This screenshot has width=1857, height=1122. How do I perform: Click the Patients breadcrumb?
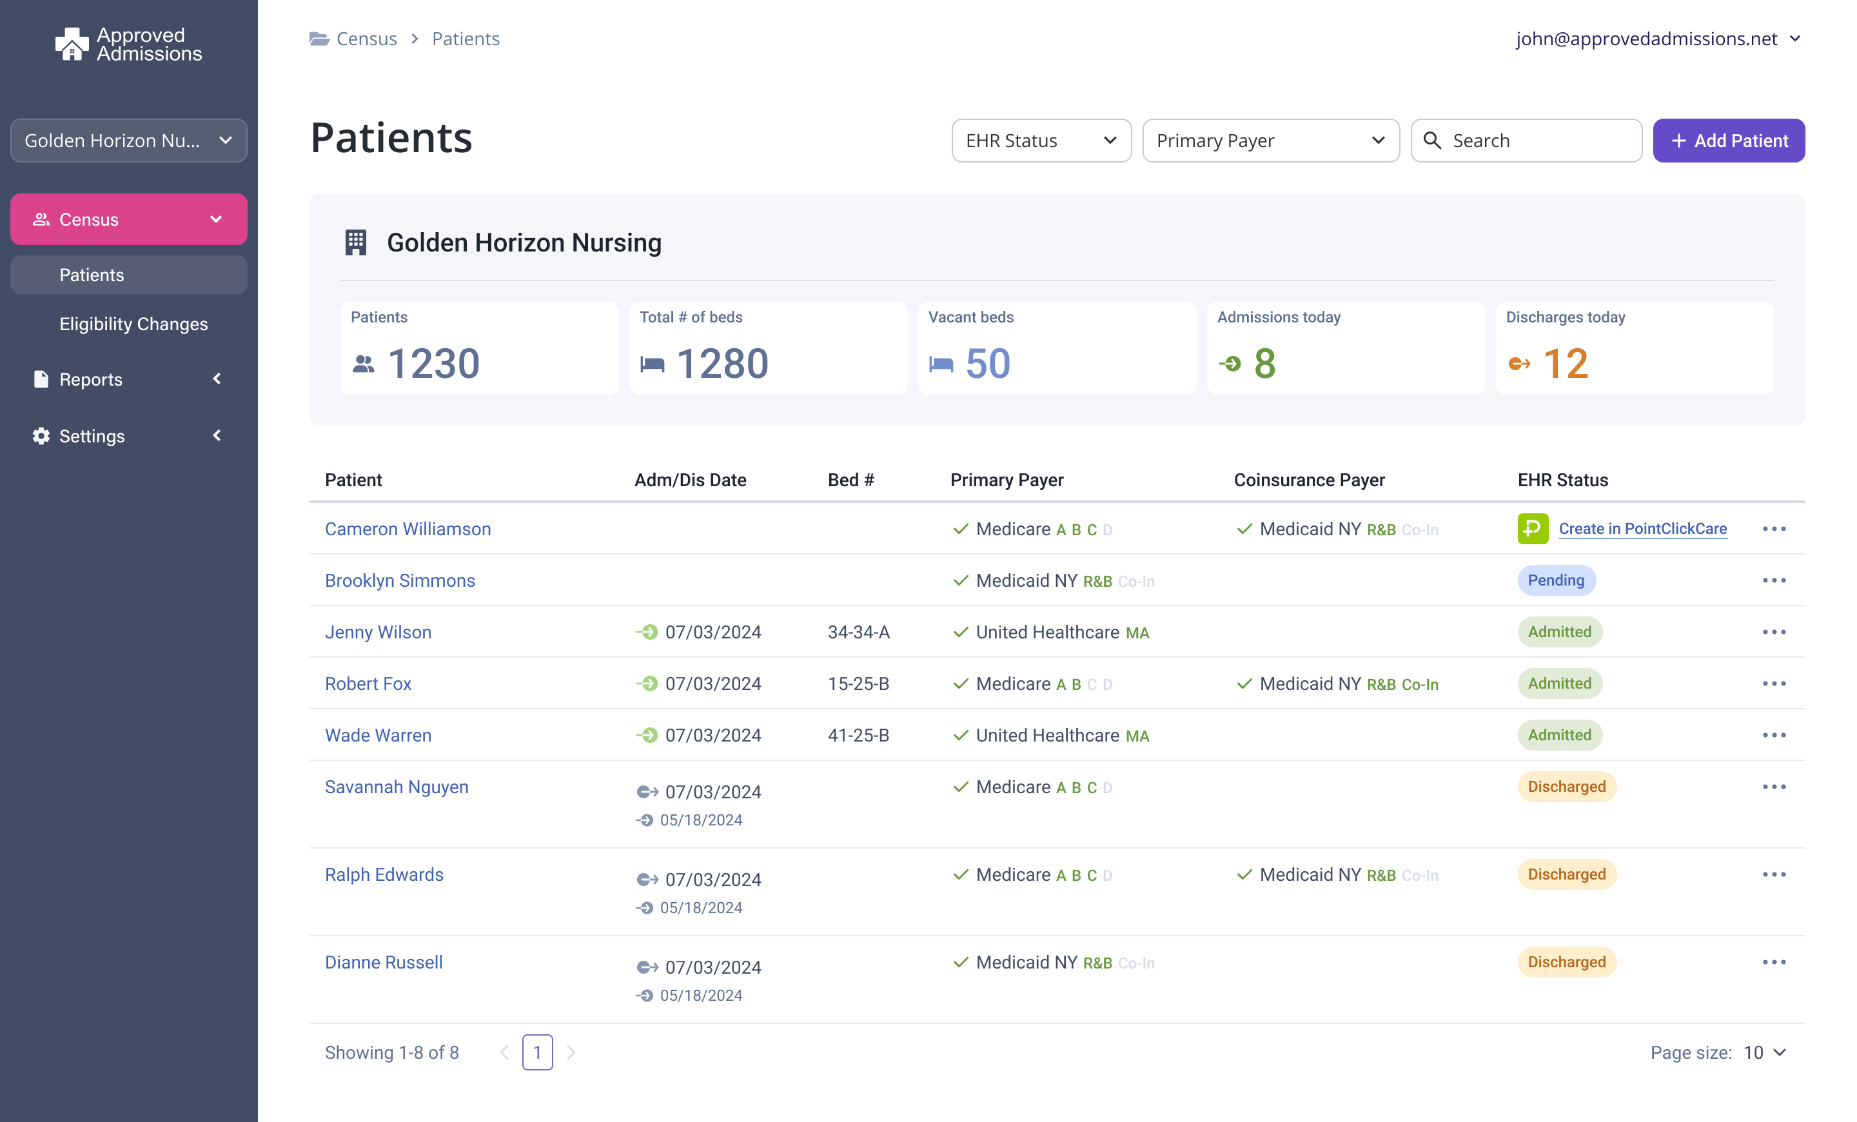tap(465, 39)
